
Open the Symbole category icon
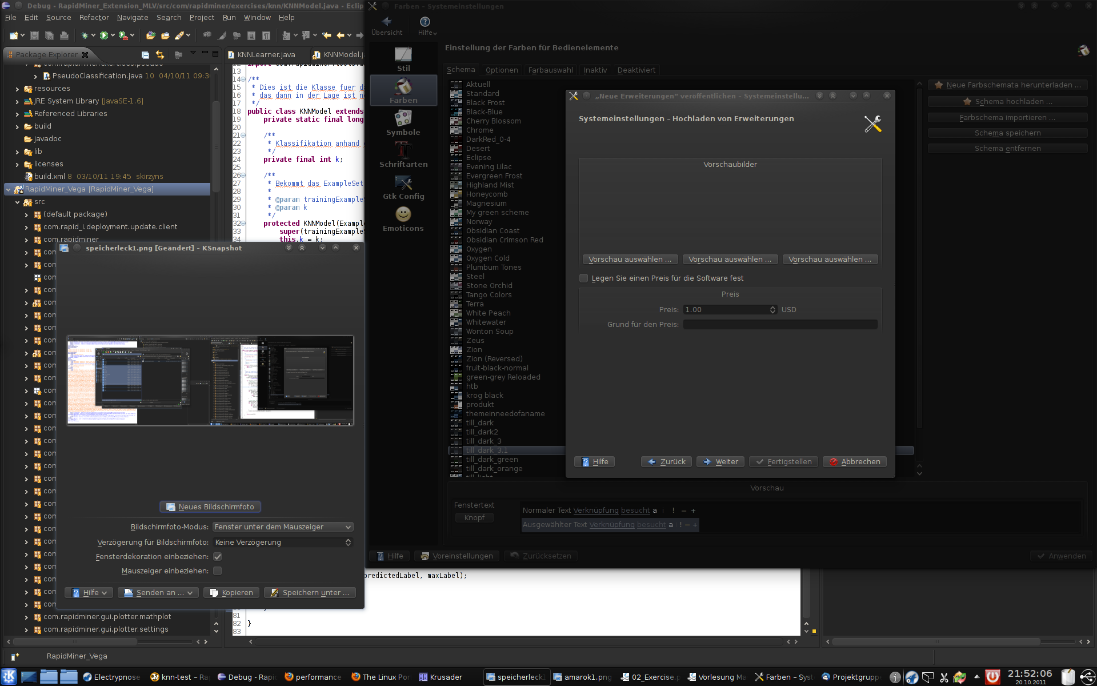pyautogui.click(x=403, y=123)
